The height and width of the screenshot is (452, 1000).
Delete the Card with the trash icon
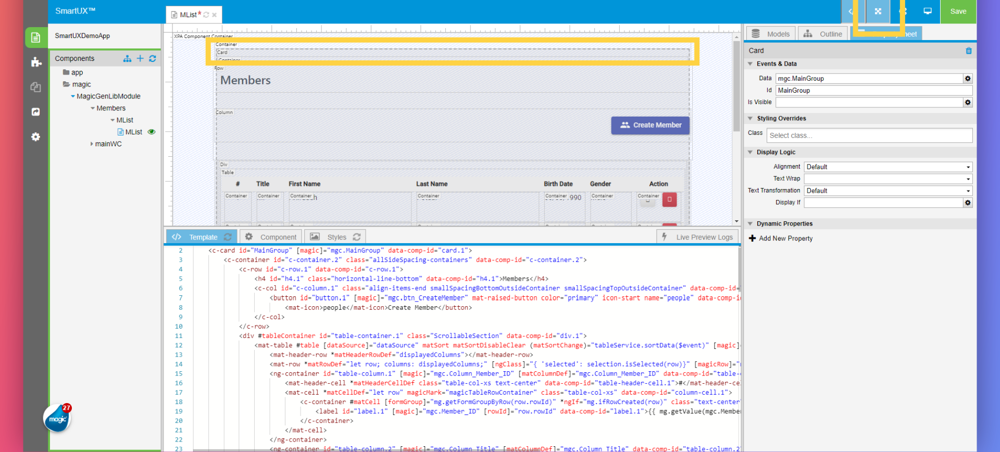coord(969,51)
